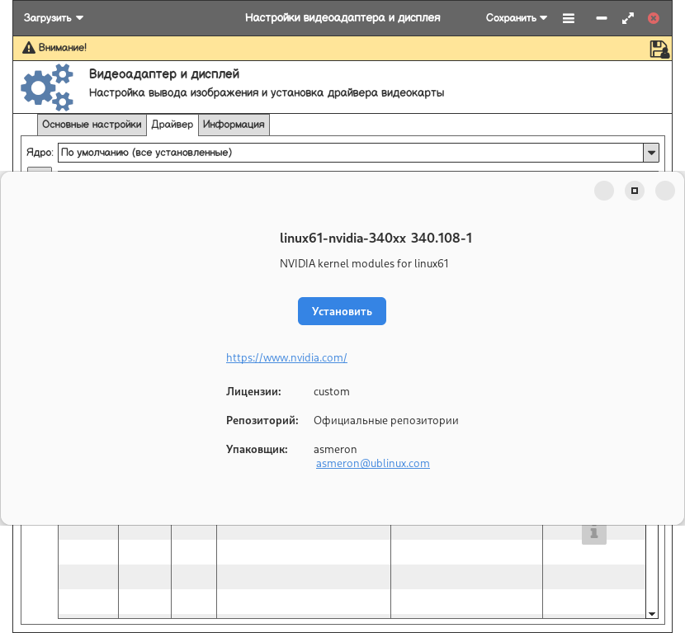Click the square maximize button in package dialog
This screenshot has height=633, width=685.
point(635,191)
